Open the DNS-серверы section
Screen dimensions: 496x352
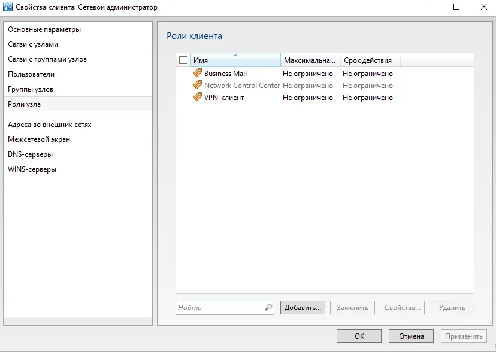(77, 154)
